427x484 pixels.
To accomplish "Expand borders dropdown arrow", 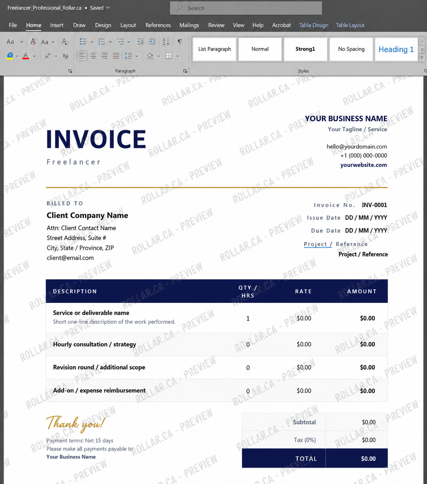I will click(178, 56).
